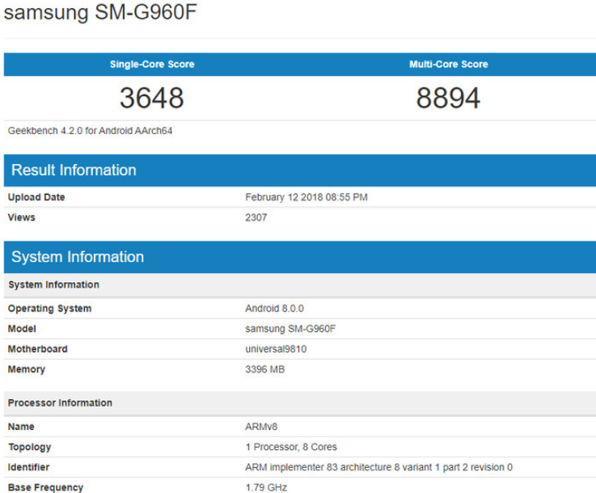Image resolution: width=596 pixels, height=493 pixels.
Task: Click the ARMv8 processor name value
Action: [x=261, y=427]
